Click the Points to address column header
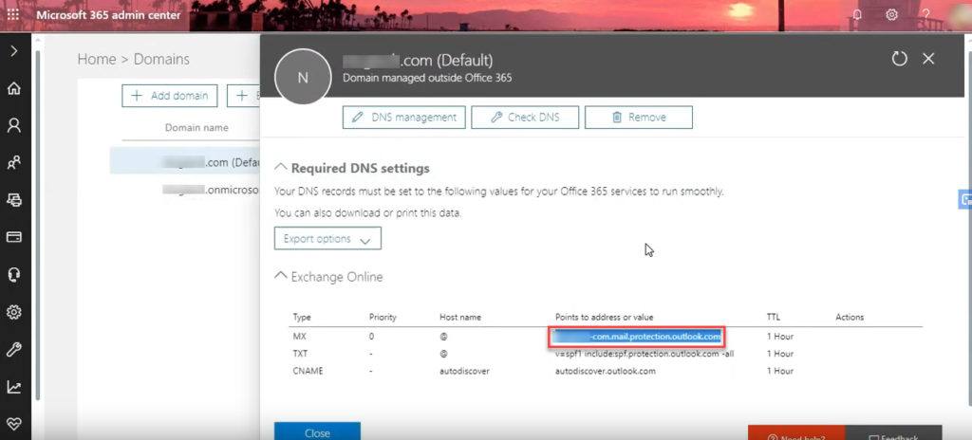Viewport: 972px width, 440px height. click(604, 318)
